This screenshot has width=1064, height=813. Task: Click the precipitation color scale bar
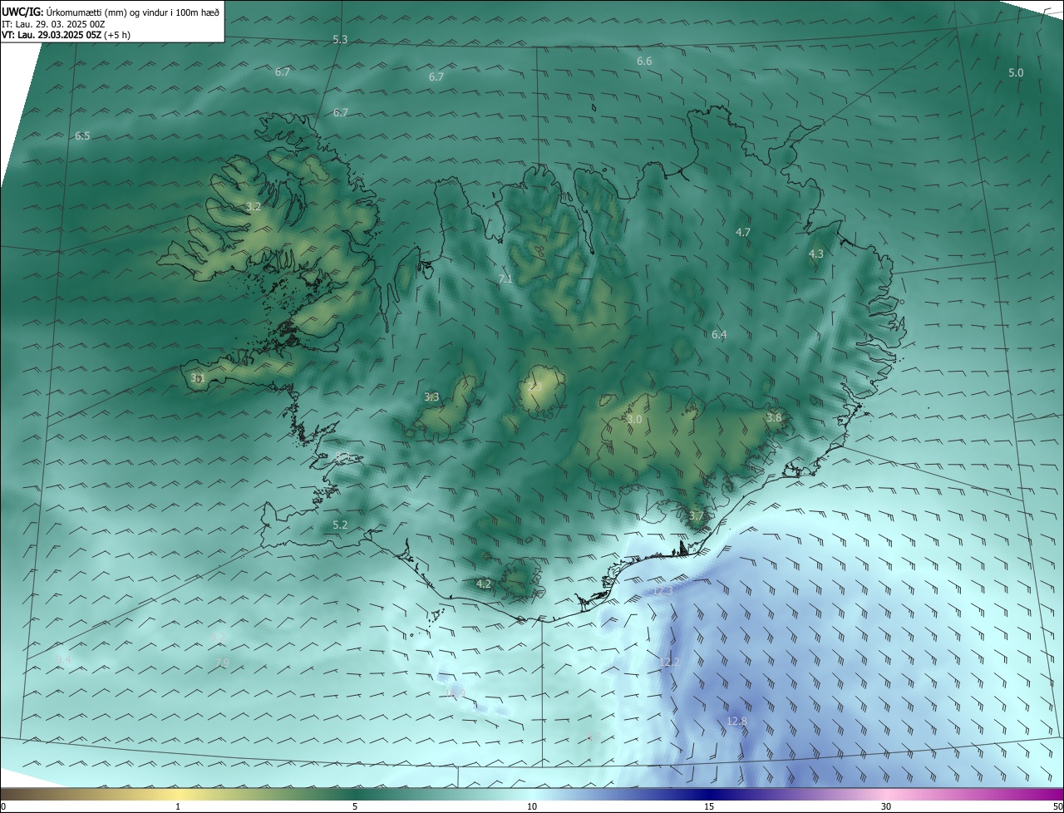532,794
